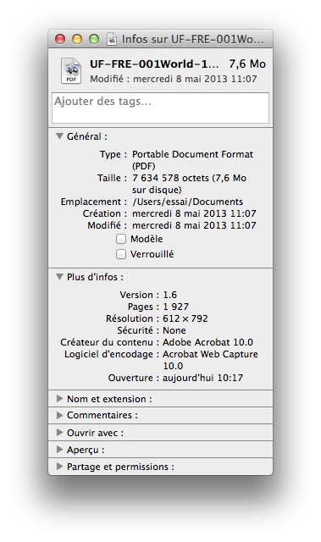Click the 'Emplacement :' field label
Viewport: 321px width, 542px height.
pyautogui.click(x=94, y=202)
